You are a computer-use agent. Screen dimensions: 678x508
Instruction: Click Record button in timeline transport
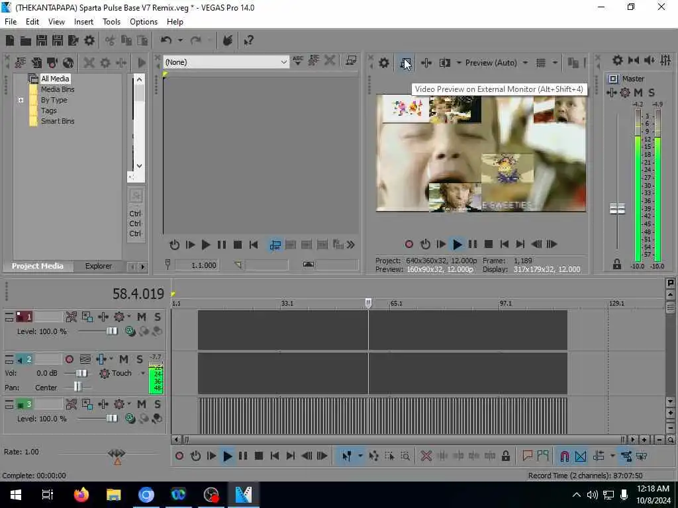179,456
